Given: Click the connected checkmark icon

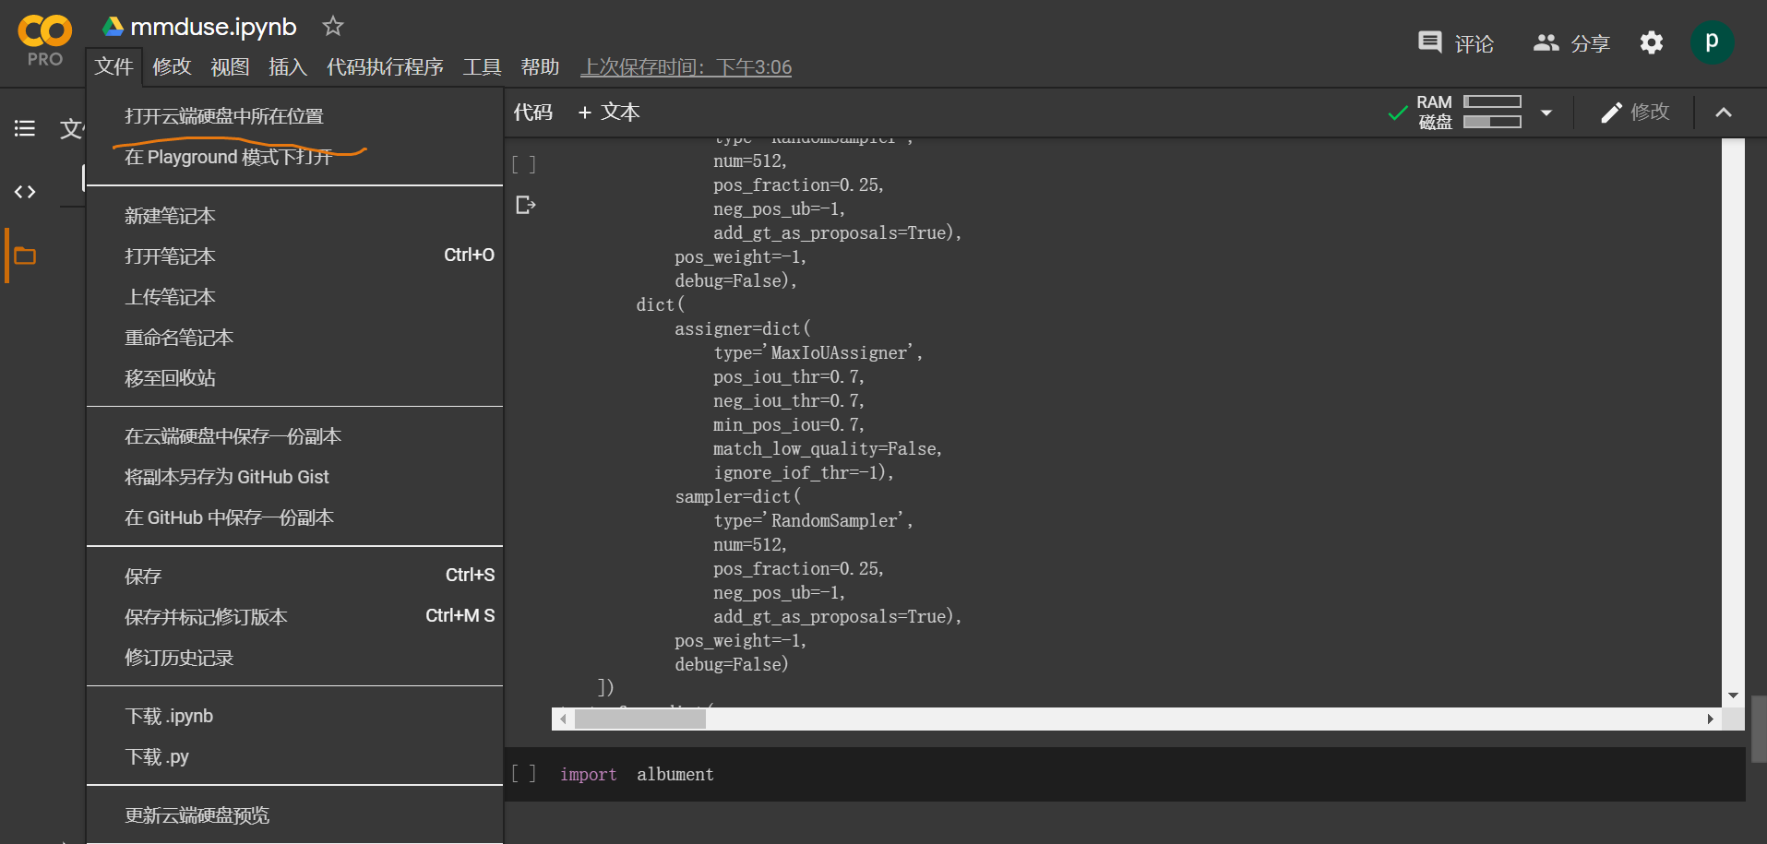Looking at the screenshot, I should tap(1398, 113).
